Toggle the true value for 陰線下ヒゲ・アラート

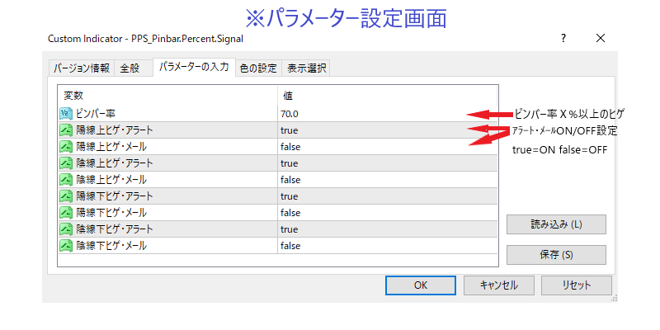pos(290,229)
